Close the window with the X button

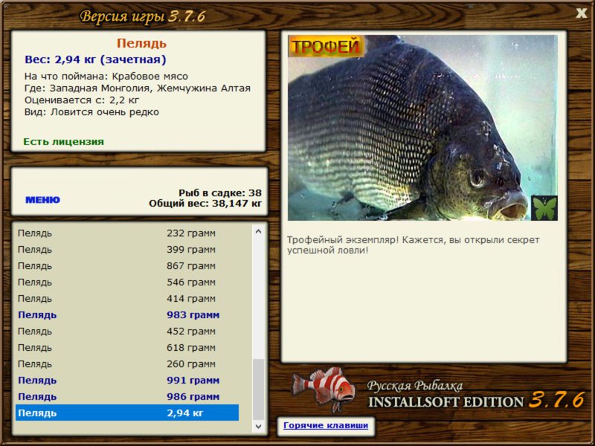[x=581, y=13]
